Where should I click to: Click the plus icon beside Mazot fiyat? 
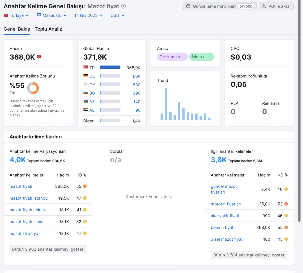pyautogui.click(x=123, y=6)
